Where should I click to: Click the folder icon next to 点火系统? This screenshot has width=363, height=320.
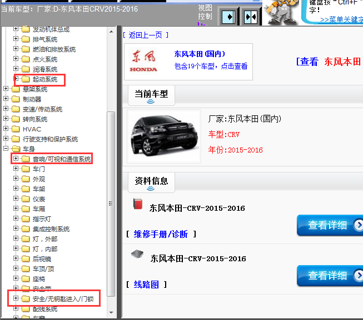pyautogui.click(x=26, y=59)
